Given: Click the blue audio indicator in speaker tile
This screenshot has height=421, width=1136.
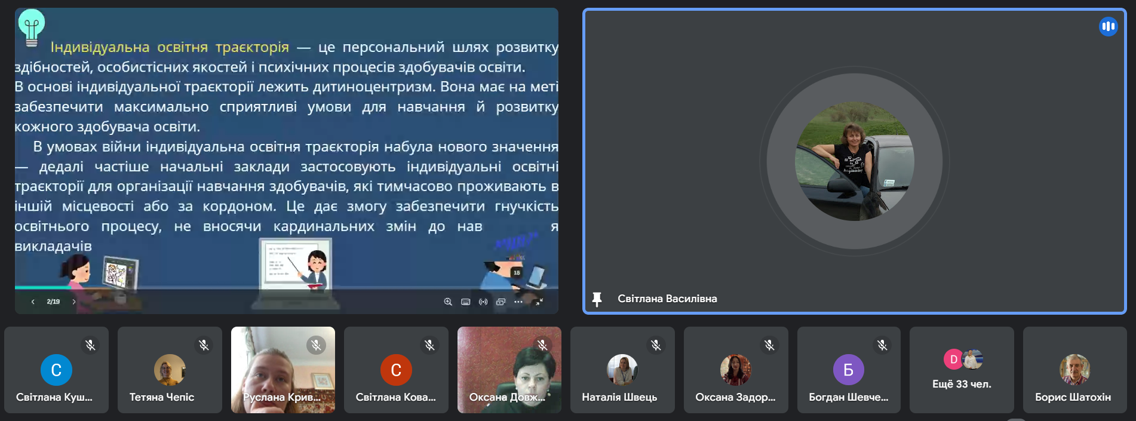Looking at the screenshot, I should click(x=1108, y=26).
